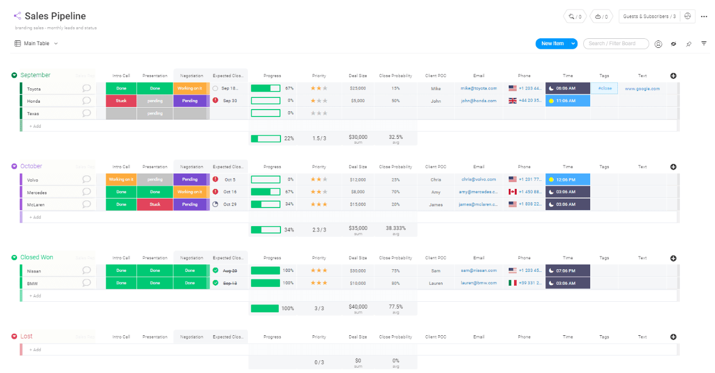Toggle Nissan completed date checkmark

point(215,270)
